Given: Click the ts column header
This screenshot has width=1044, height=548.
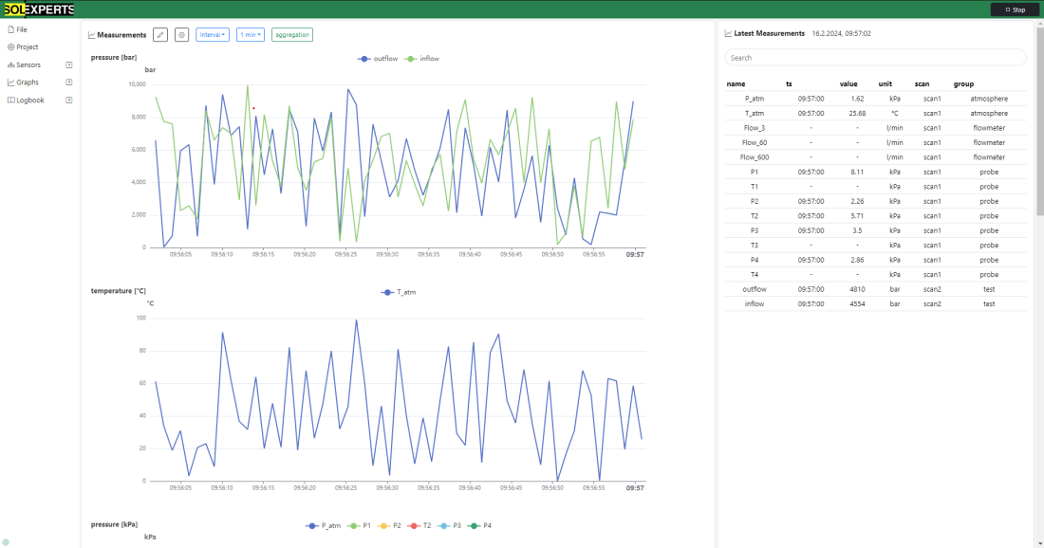Looking at the screenshot, I should pos(789,83).
